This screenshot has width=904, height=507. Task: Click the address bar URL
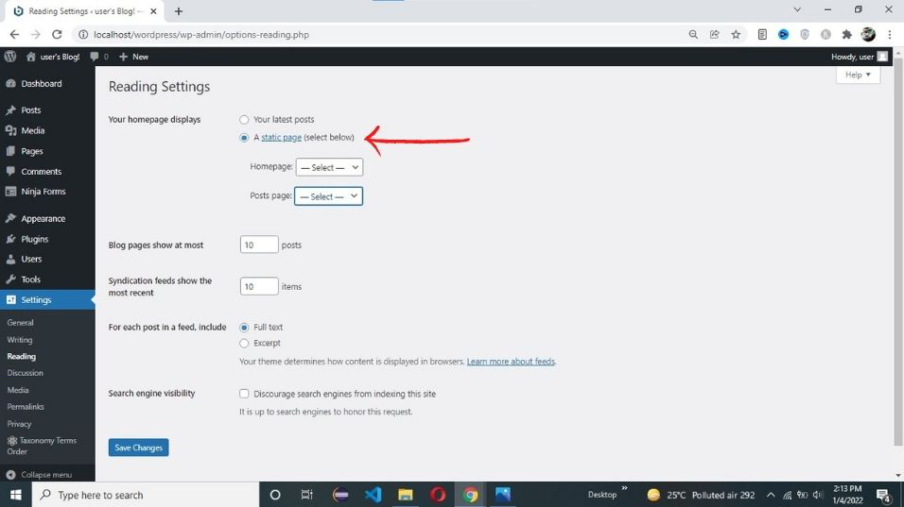point(201,35)
